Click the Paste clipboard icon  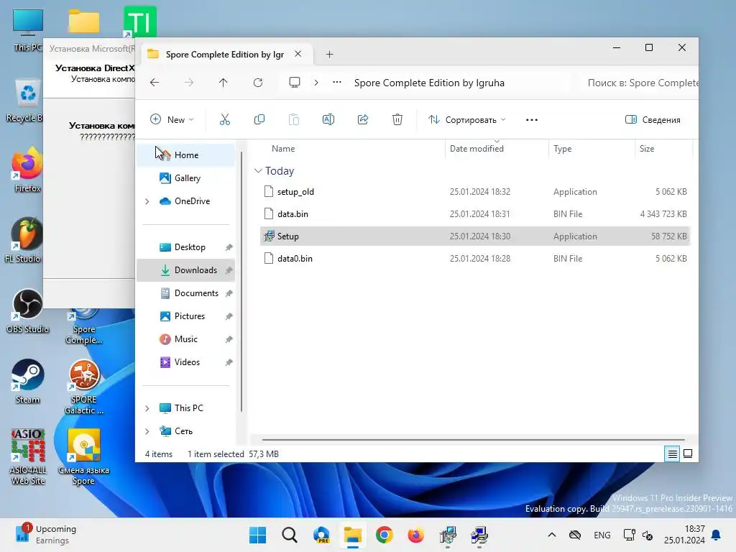click(x=294, y=120)
